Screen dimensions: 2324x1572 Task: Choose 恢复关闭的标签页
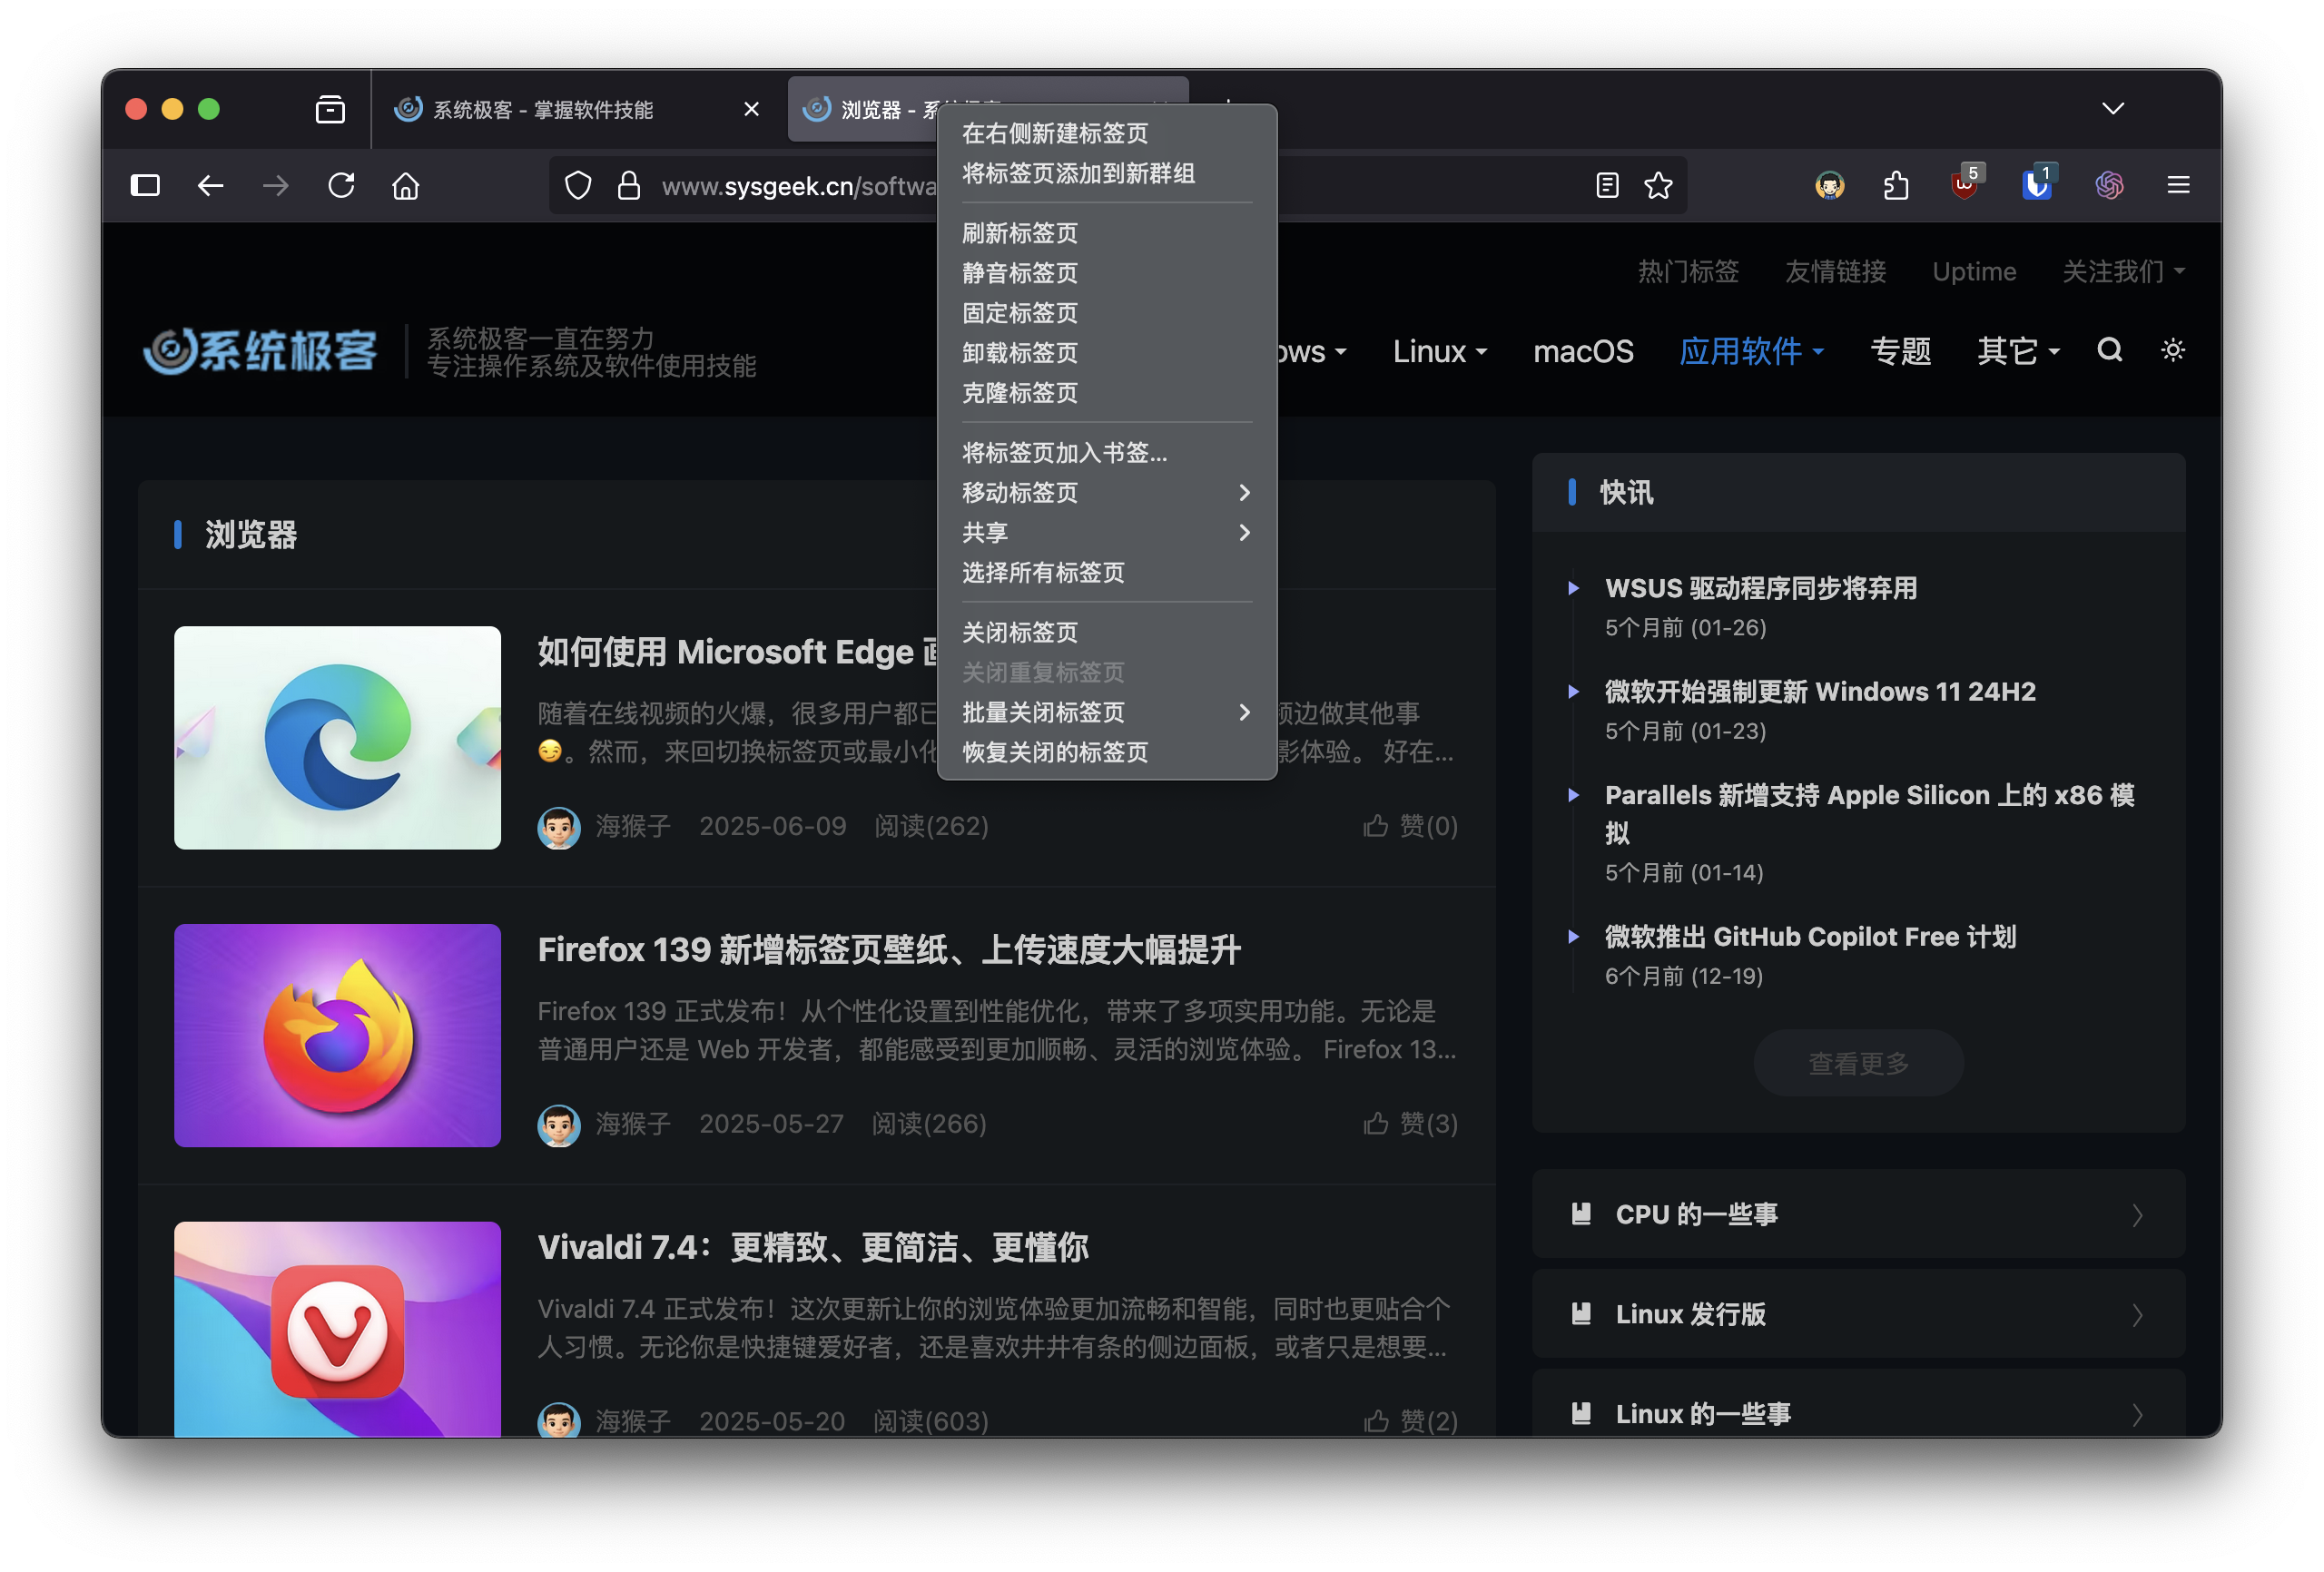click(1107, 752)
